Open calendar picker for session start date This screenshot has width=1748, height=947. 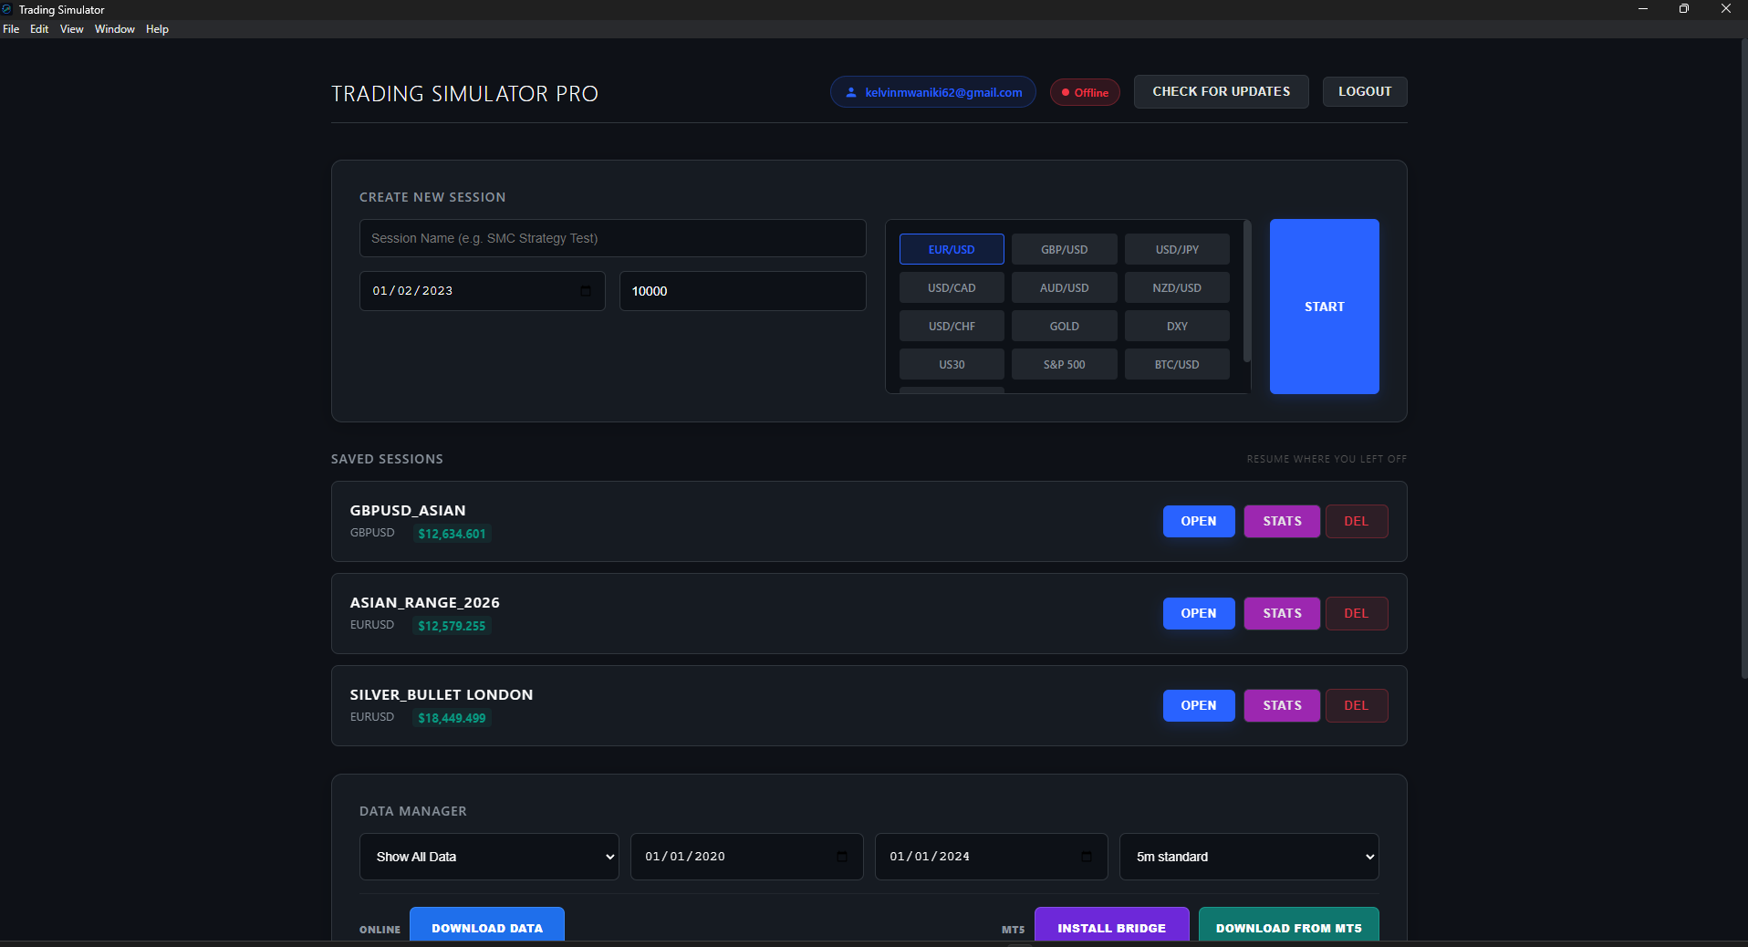coord(586,291)
